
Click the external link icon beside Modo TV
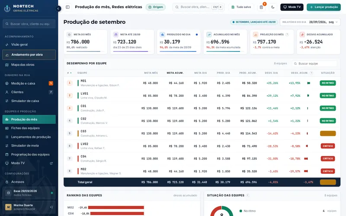(51, 163)
